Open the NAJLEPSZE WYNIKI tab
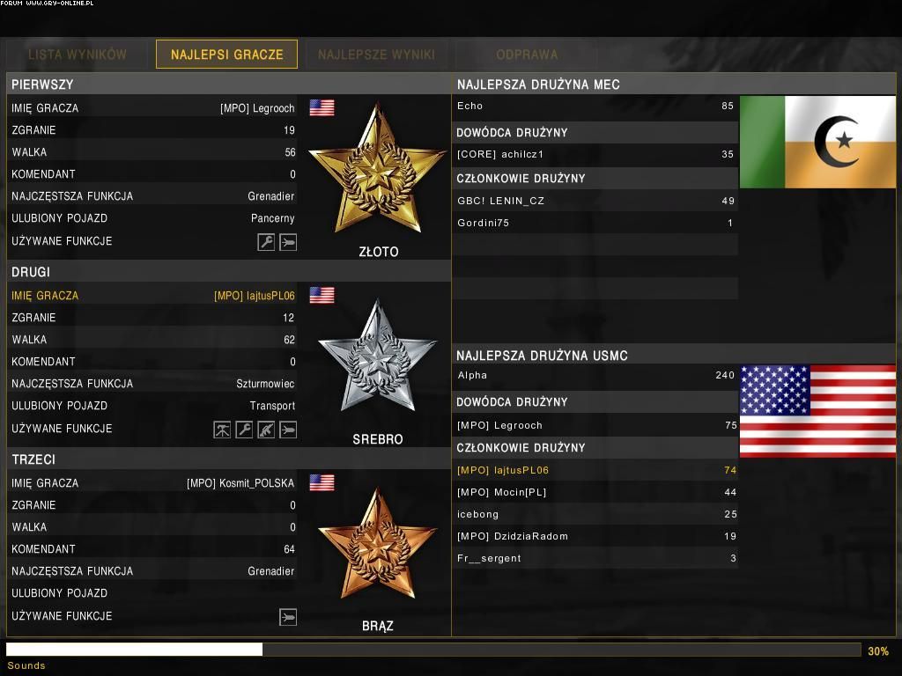 pyautogui.click(x=376, y=55)
